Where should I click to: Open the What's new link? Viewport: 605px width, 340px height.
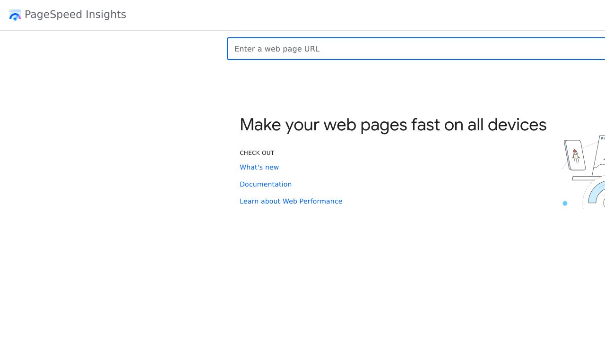[x=259, y=167]
